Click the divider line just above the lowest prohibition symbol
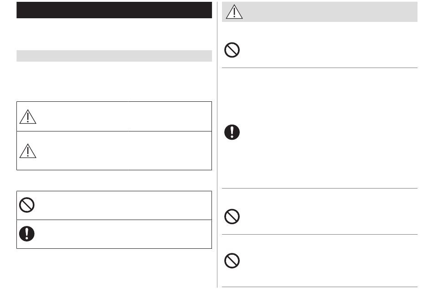This screenshot has height=299, width=433. (x=320, y=235)
